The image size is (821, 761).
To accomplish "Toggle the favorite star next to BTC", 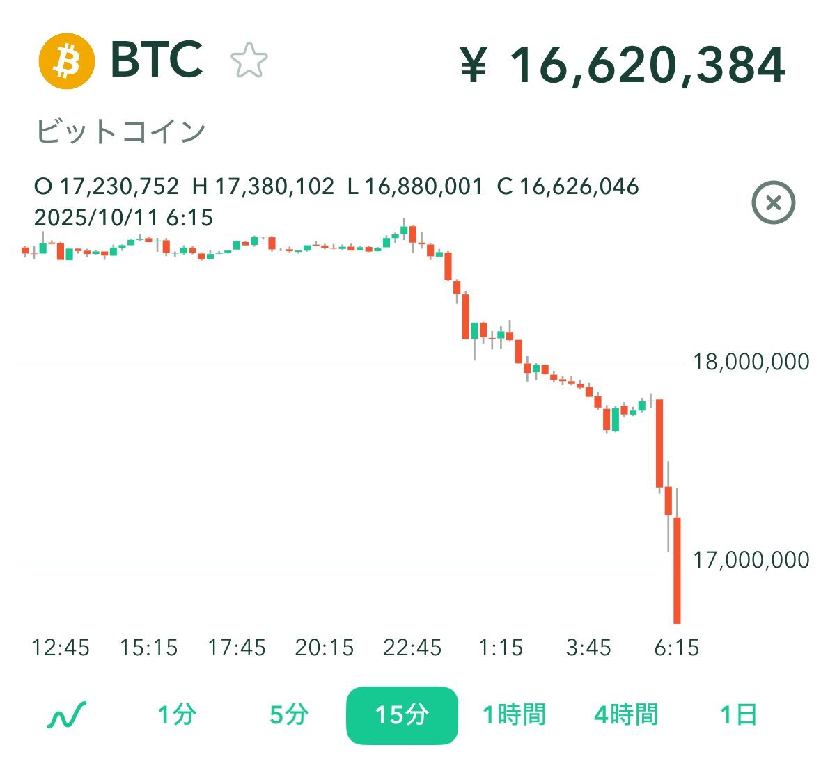I will (x=249, y=61).
